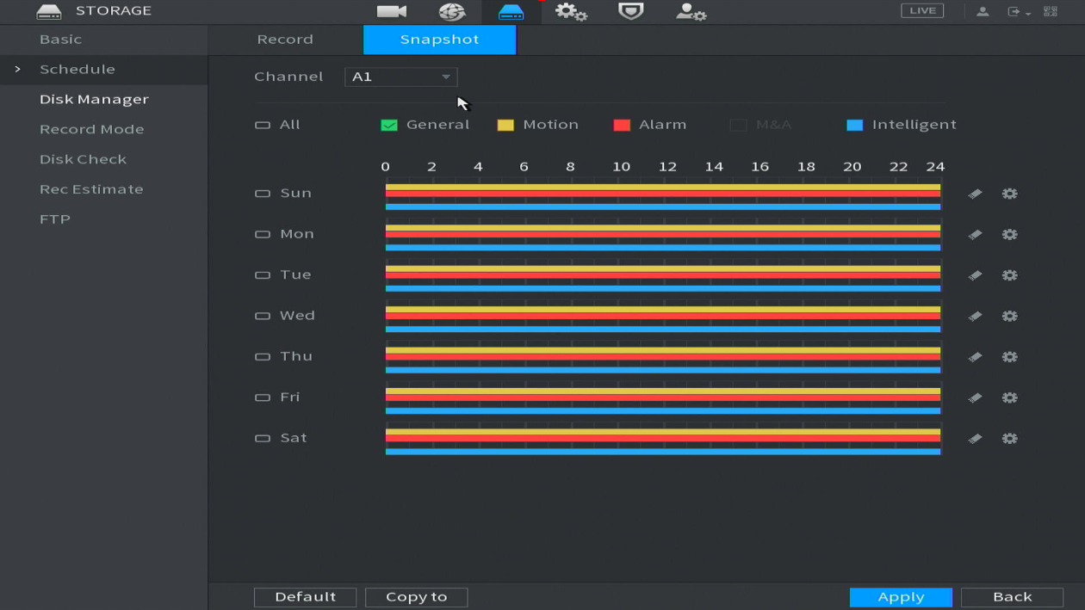Click the eraser icon for Fri

[975, 397]
